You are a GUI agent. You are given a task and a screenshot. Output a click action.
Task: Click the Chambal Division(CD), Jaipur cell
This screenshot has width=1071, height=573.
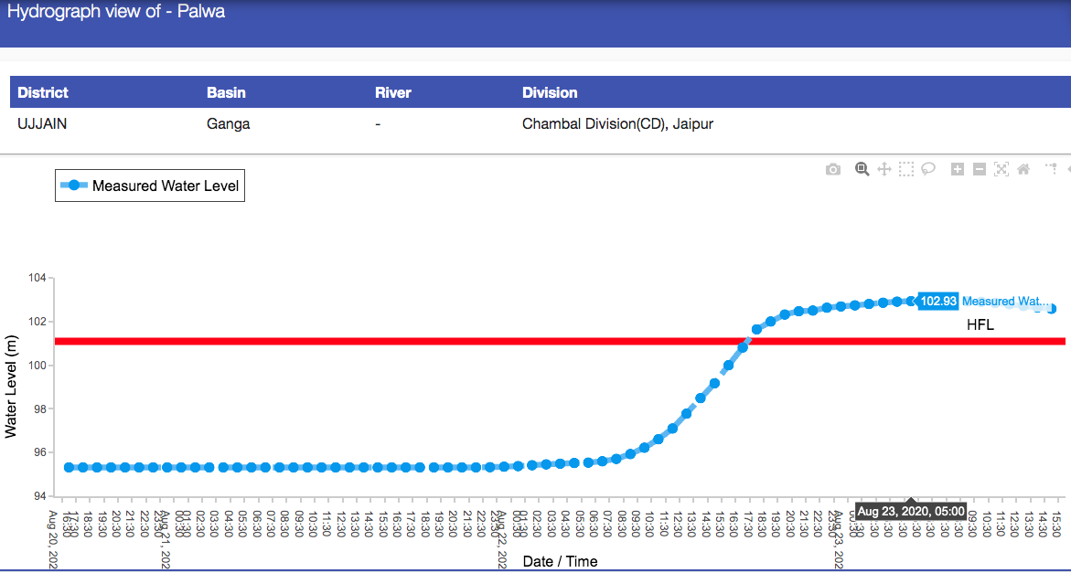click(617, 123)
